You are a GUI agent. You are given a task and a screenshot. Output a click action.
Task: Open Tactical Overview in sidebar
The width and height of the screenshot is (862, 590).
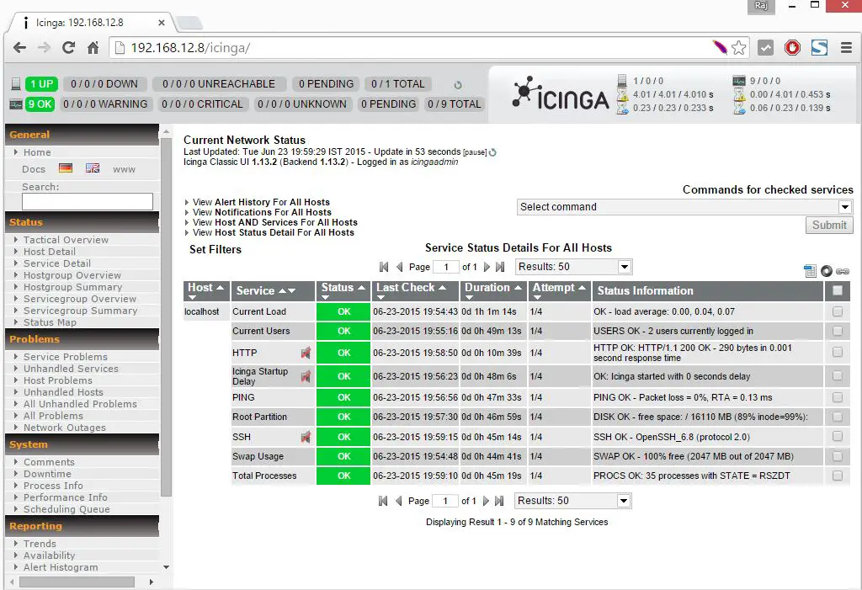pyautogui.click(x=66, y=240)
